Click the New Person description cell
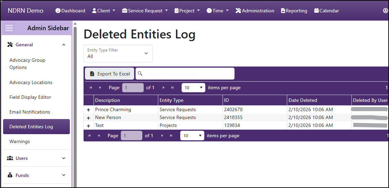Image resolution: width=389 pixels, height=188 pixels. tap(126, 117)
